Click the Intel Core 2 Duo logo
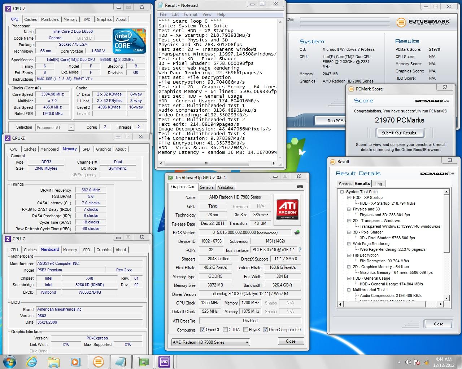Image resolution: width=462 pixels, height=369 pixels. click(129, 41)
